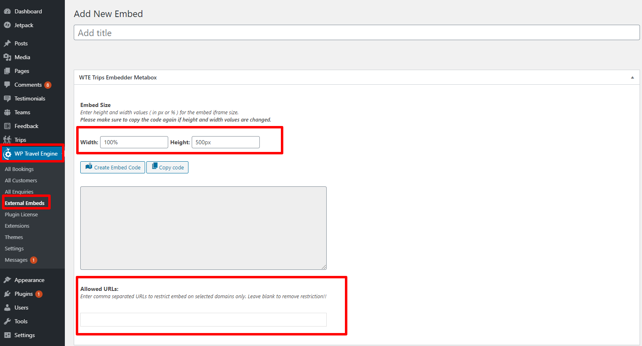Screen dimensions: 642x346
Task: Click the Dashboard gauge icon
Action: [7, 11]
